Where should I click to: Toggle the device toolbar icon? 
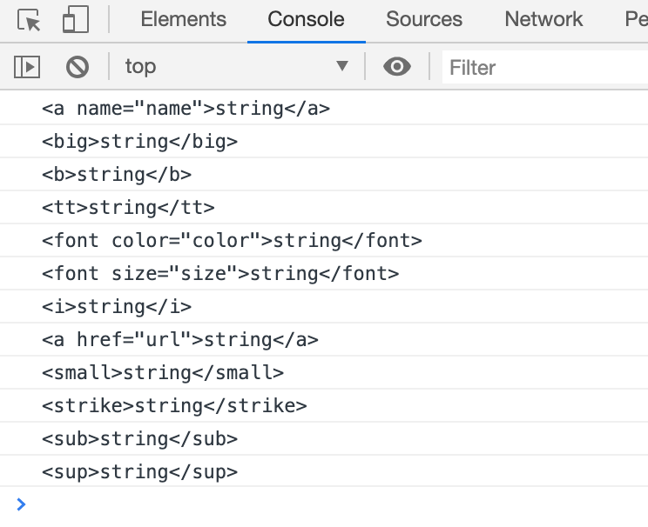point(76,19)
